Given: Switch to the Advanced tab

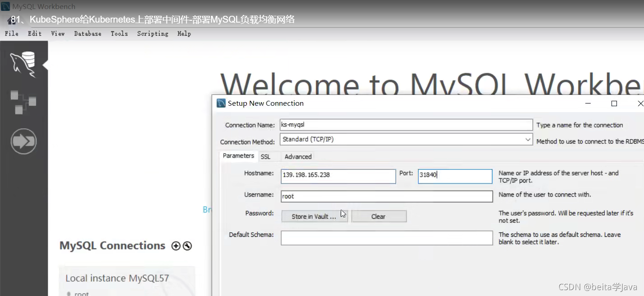Looking at the screenshot, I should pyautogui.click(x=298, y=156).
